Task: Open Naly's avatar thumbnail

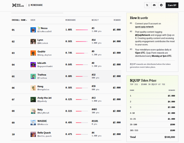Action: (x=33, y=111)
